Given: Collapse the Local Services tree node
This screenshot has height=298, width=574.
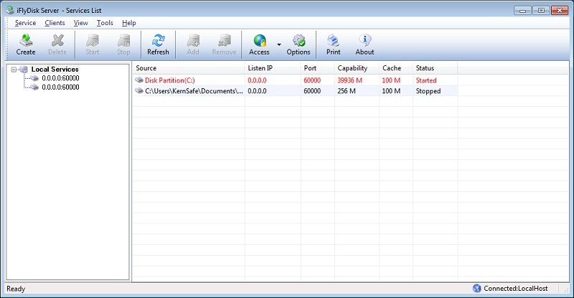Looking at the screenshot, I should pos(14,69).
